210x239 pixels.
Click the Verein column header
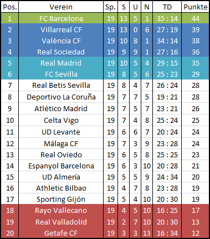61,7
